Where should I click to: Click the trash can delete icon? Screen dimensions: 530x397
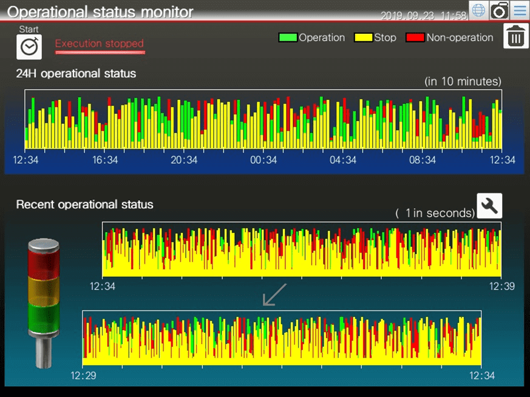tap(515, 37)
